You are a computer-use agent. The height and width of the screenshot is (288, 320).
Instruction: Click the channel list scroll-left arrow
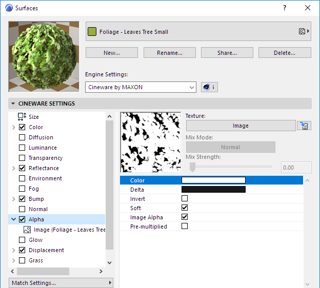click(12, 271)
